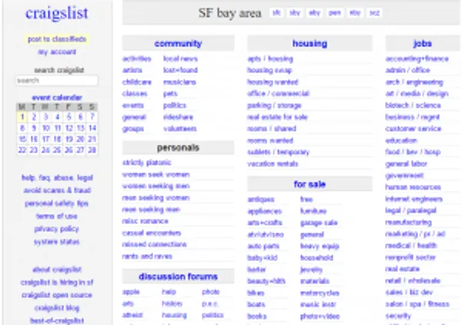Open personal safety tips page

click(x=56, y=203)
